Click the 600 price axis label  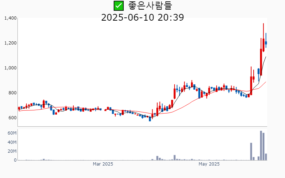tap(12, 118)
